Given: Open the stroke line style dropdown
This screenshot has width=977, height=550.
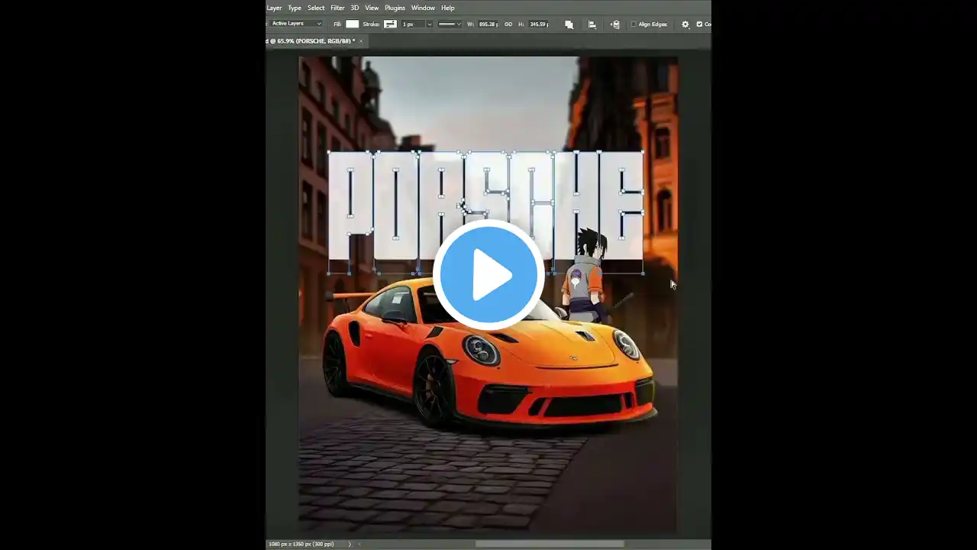Looking at the screenshot, I should click(449, 24).
